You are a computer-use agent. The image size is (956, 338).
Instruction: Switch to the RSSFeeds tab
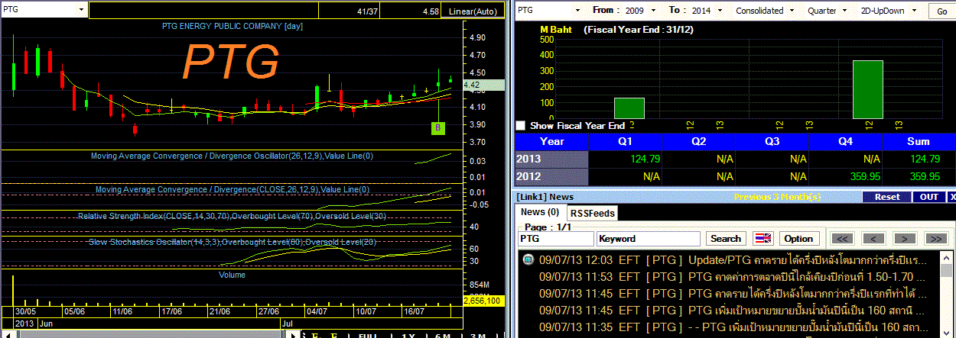593,213
